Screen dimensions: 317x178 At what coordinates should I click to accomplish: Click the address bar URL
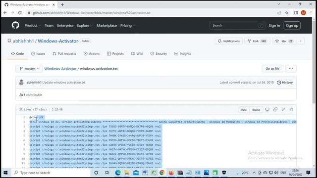91,13
